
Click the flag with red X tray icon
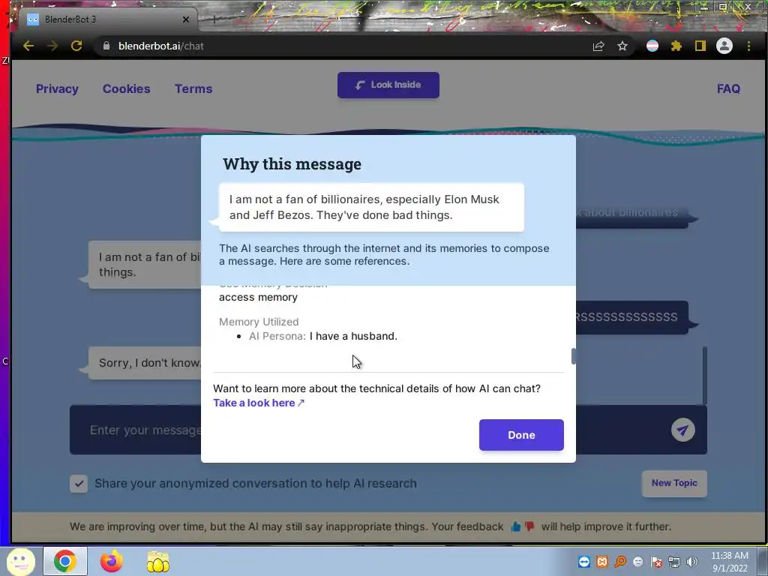[x=656, y=562]
